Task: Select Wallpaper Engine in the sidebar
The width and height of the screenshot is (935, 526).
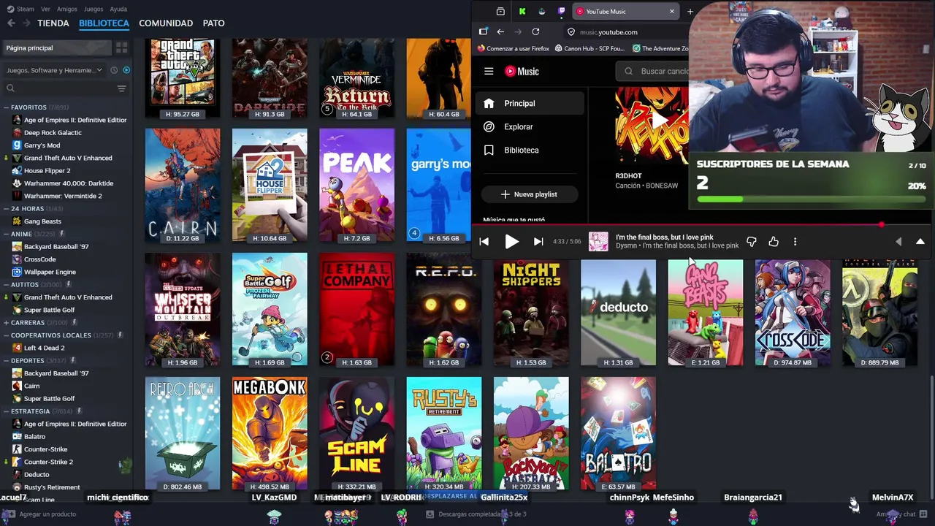Action: tap(50, 272)
